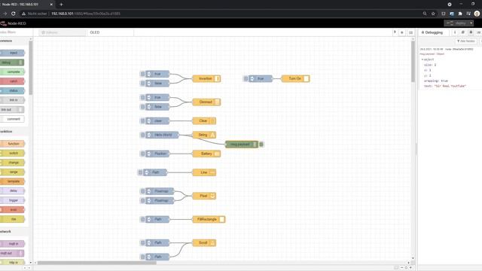Screen dimensions: 482x271
Task: Zoom out the workspace using minus button
Action: [401, 268]
